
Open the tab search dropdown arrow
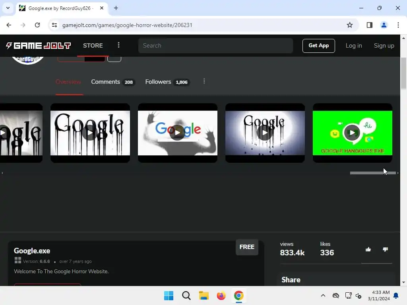point(8,8)
